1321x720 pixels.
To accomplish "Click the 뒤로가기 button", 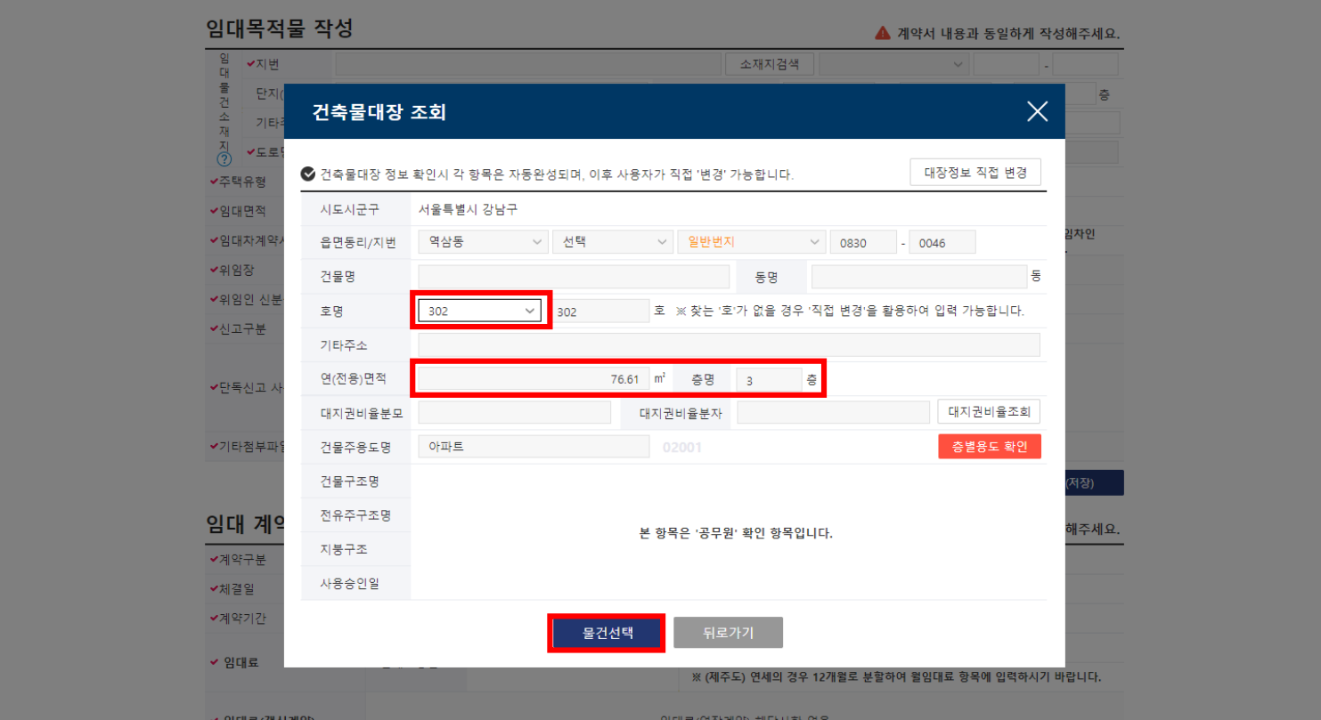I will (728, 633).
